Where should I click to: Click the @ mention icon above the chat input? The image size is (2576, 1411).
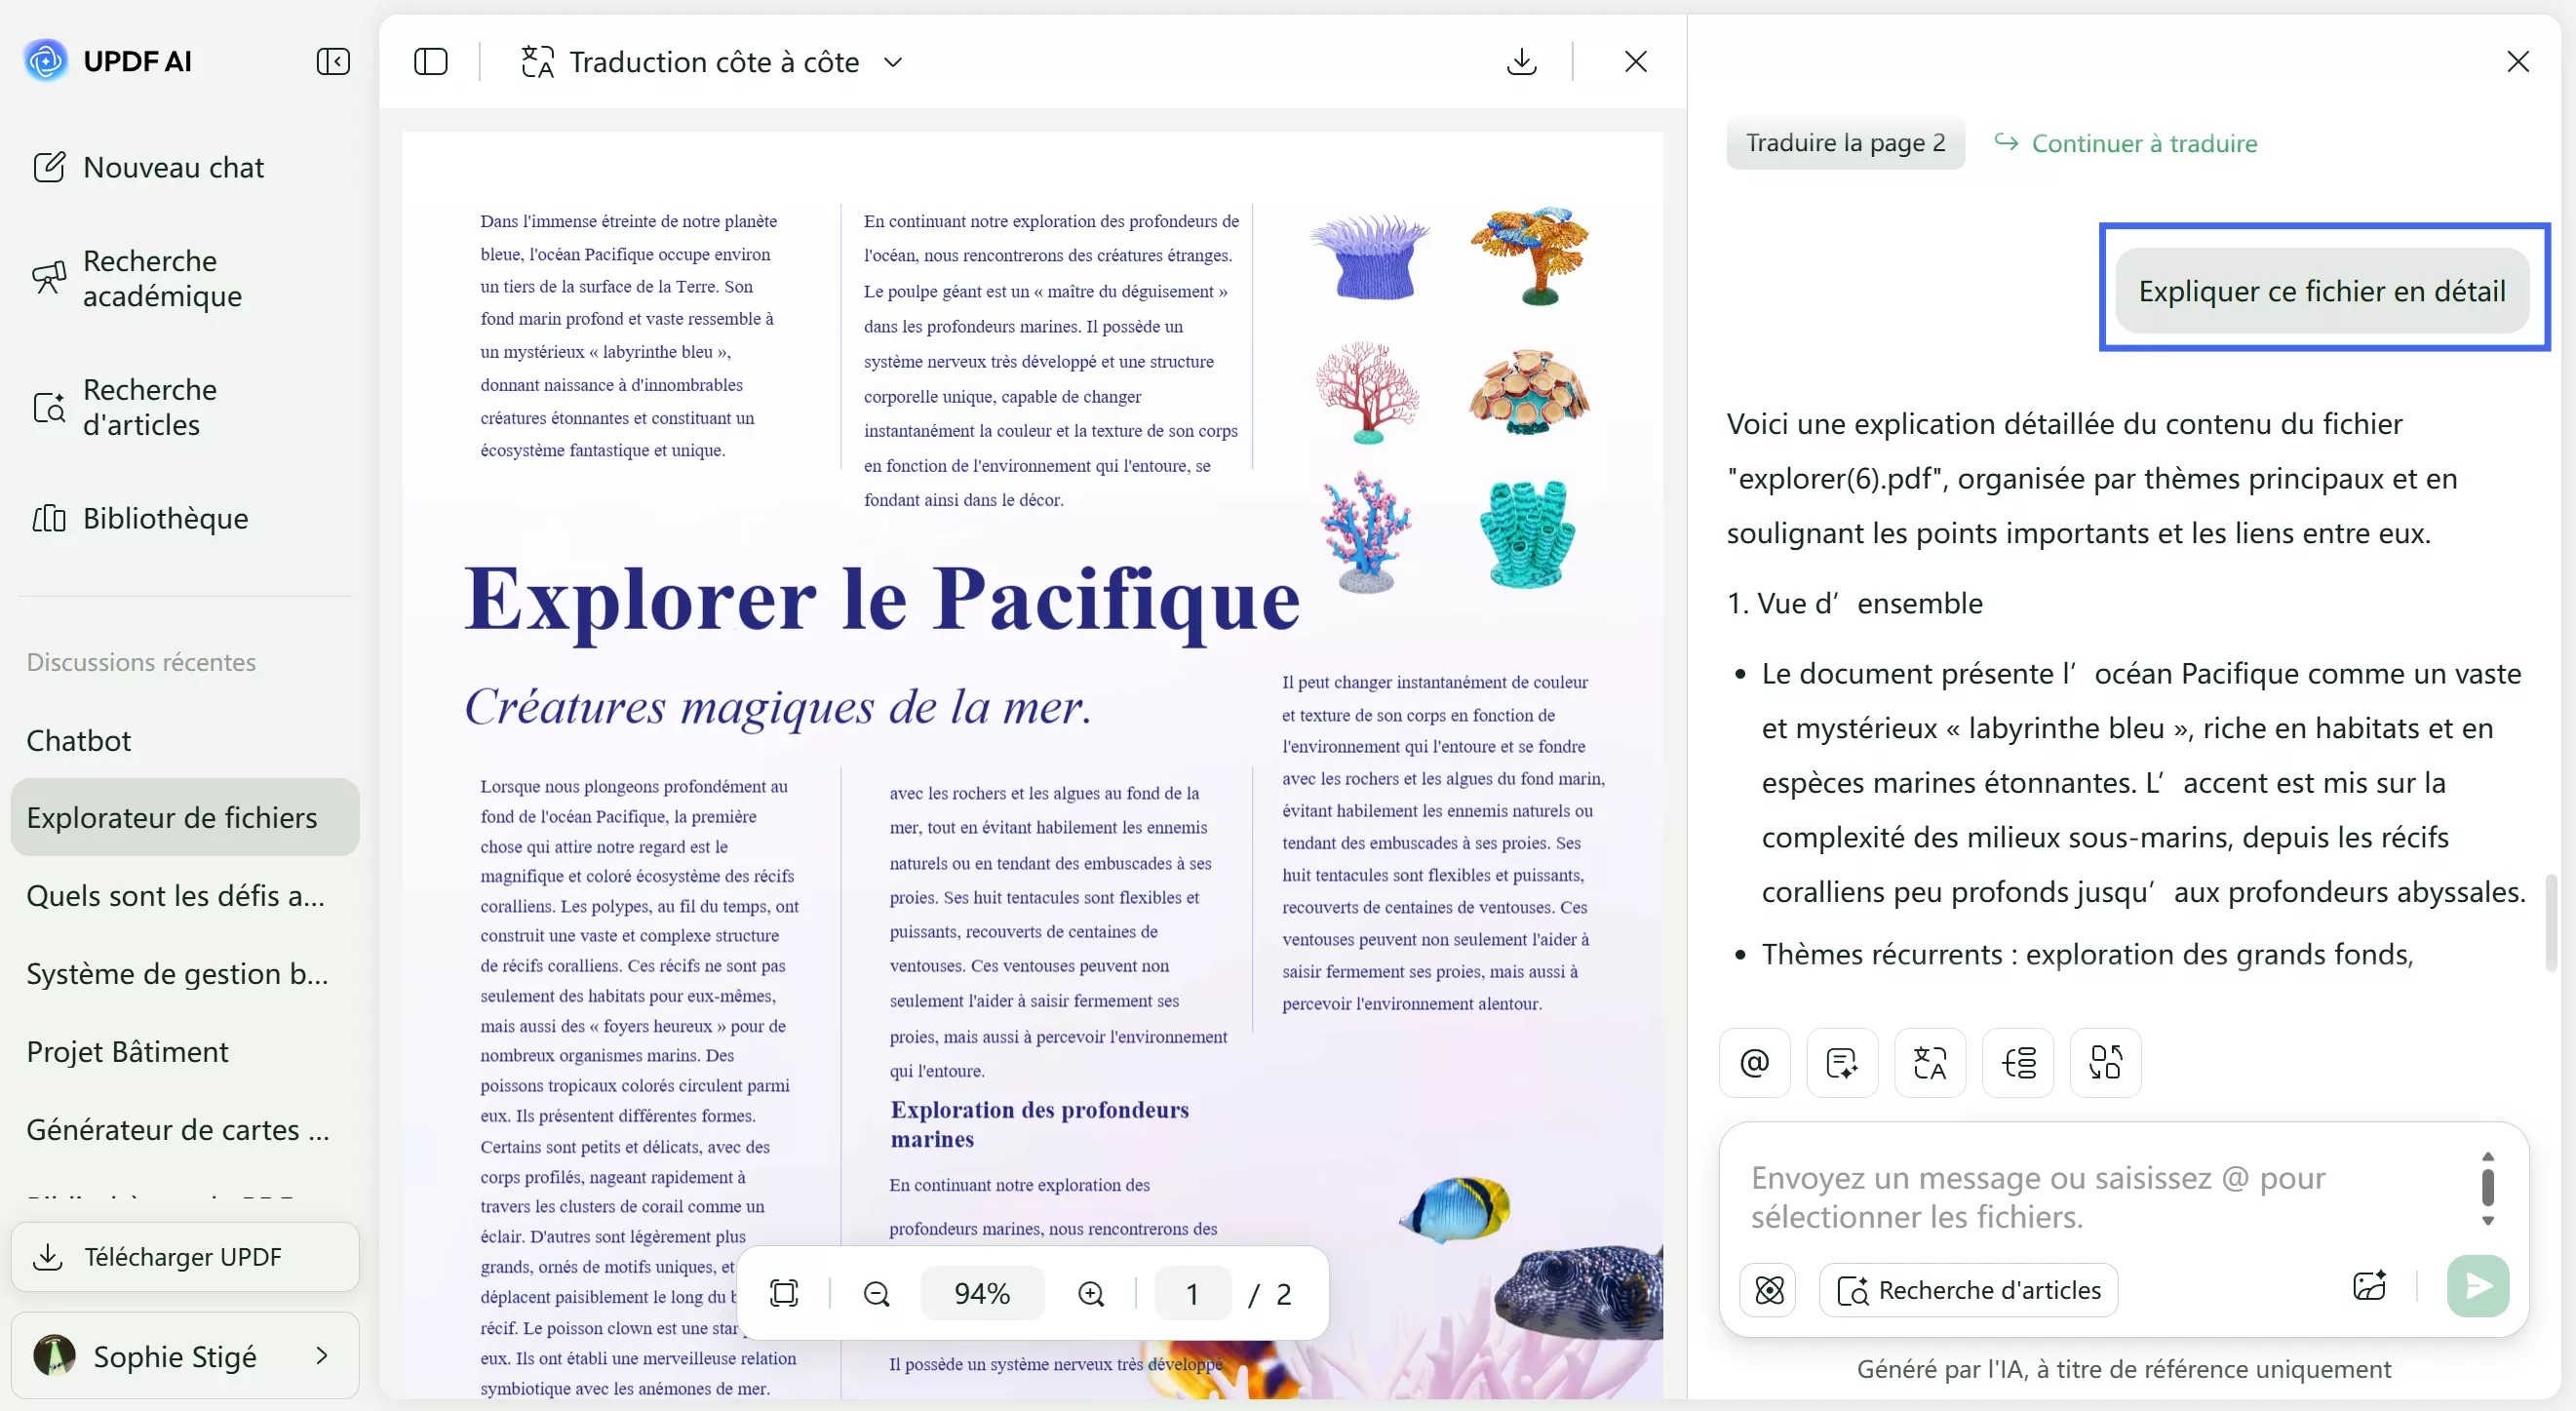click(x=1755, y=1062)
